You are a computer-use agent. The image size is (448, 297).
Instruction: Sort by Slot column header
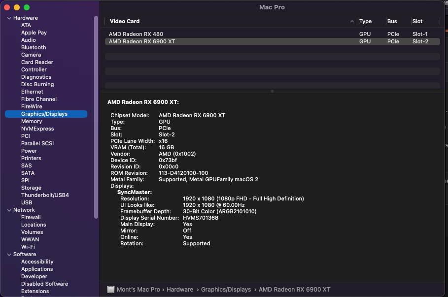click(417, 21)
